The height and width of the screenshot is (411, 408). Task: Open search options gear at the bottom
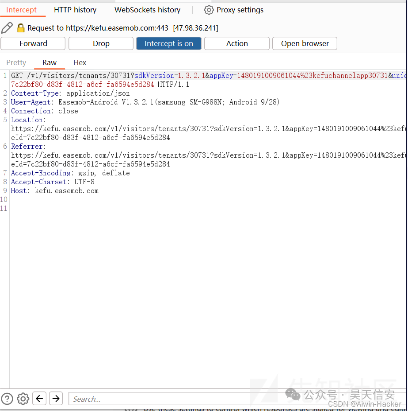click(x=23, y=399)
